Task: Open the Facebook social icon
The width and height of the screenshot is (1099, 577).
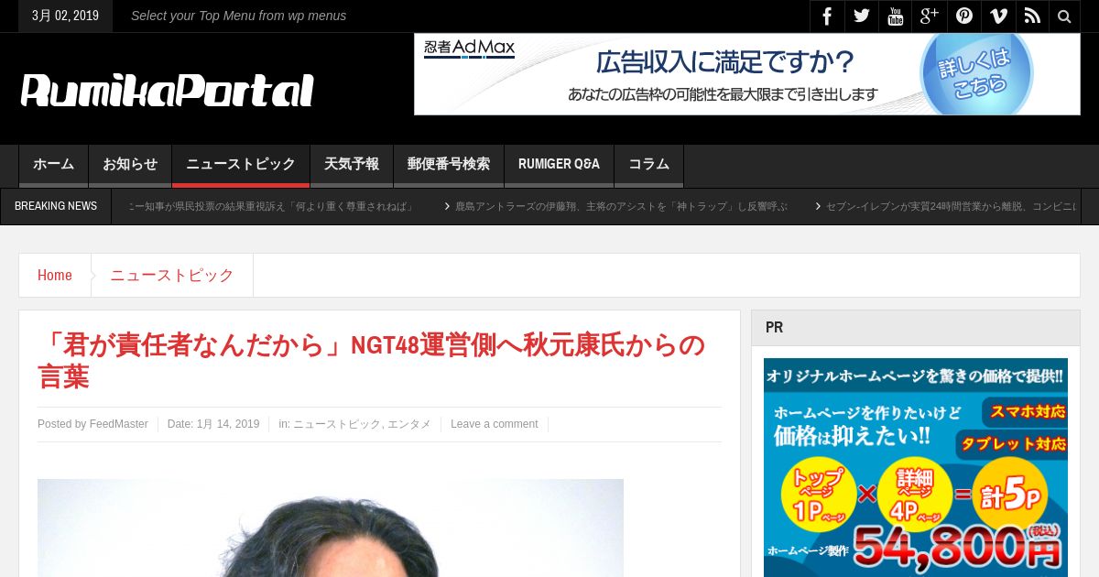Action: pos(827,16)
